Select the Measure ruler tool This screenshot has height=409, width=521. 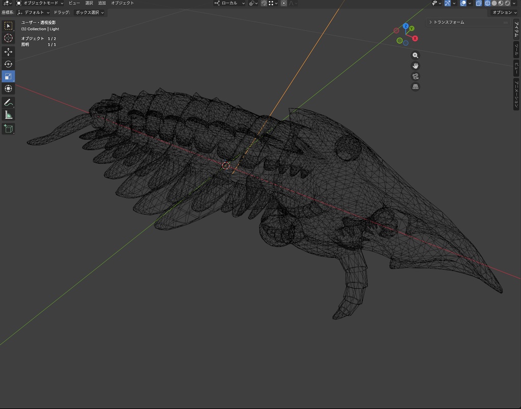(8, 115)
